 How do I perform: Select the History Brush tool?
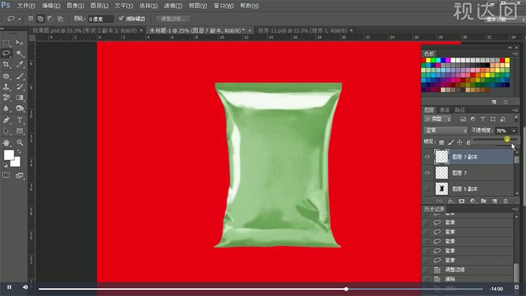pyautogui.click(x=20, y=87)
